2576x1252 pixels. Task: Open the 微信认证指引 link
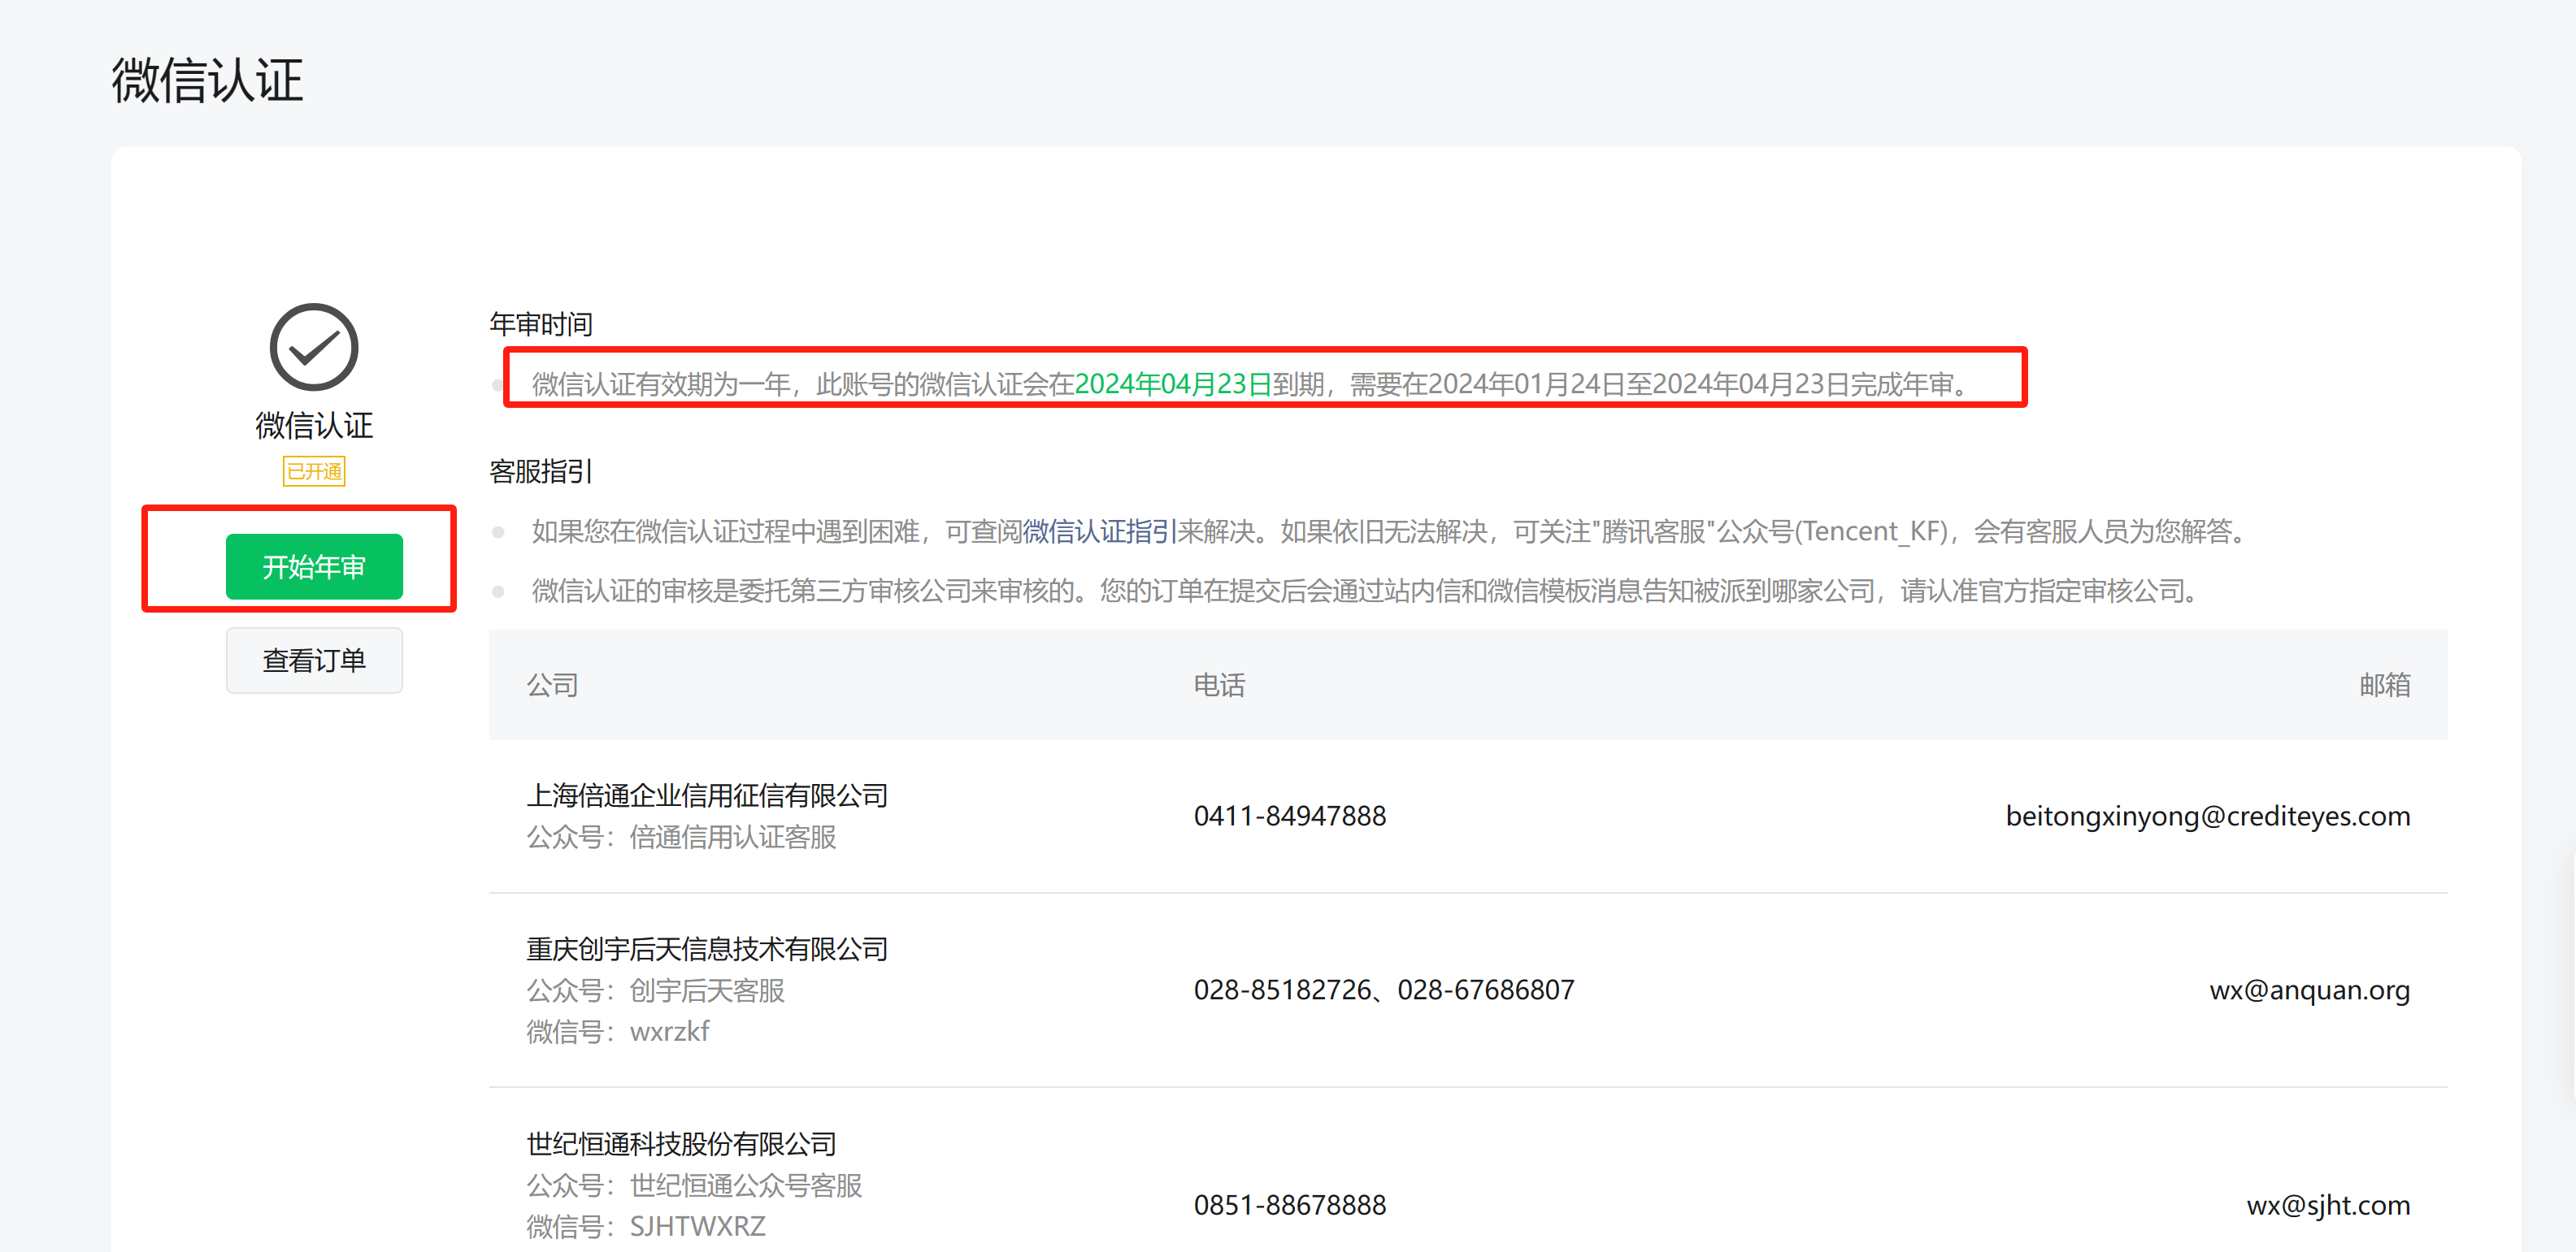(1099, 531)
